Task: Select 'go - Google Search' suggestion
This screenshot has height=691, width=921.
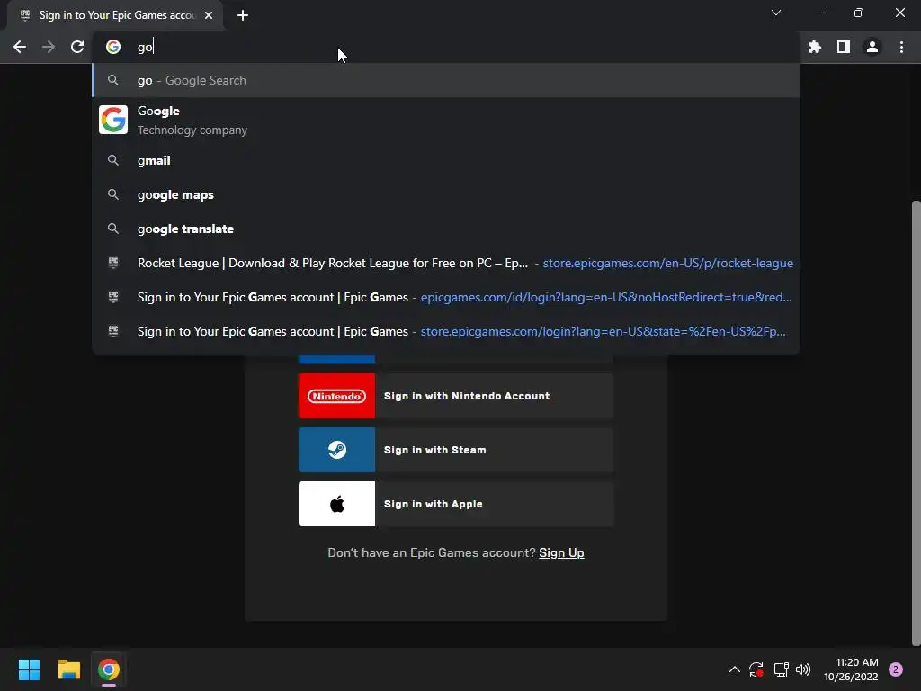Action: pyautogui.click(x=446, y=80)
